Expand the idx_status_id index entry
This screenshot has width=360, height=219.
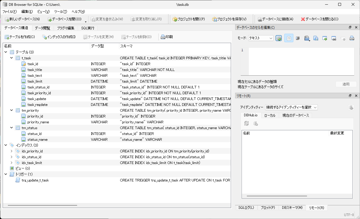(11, 157)
